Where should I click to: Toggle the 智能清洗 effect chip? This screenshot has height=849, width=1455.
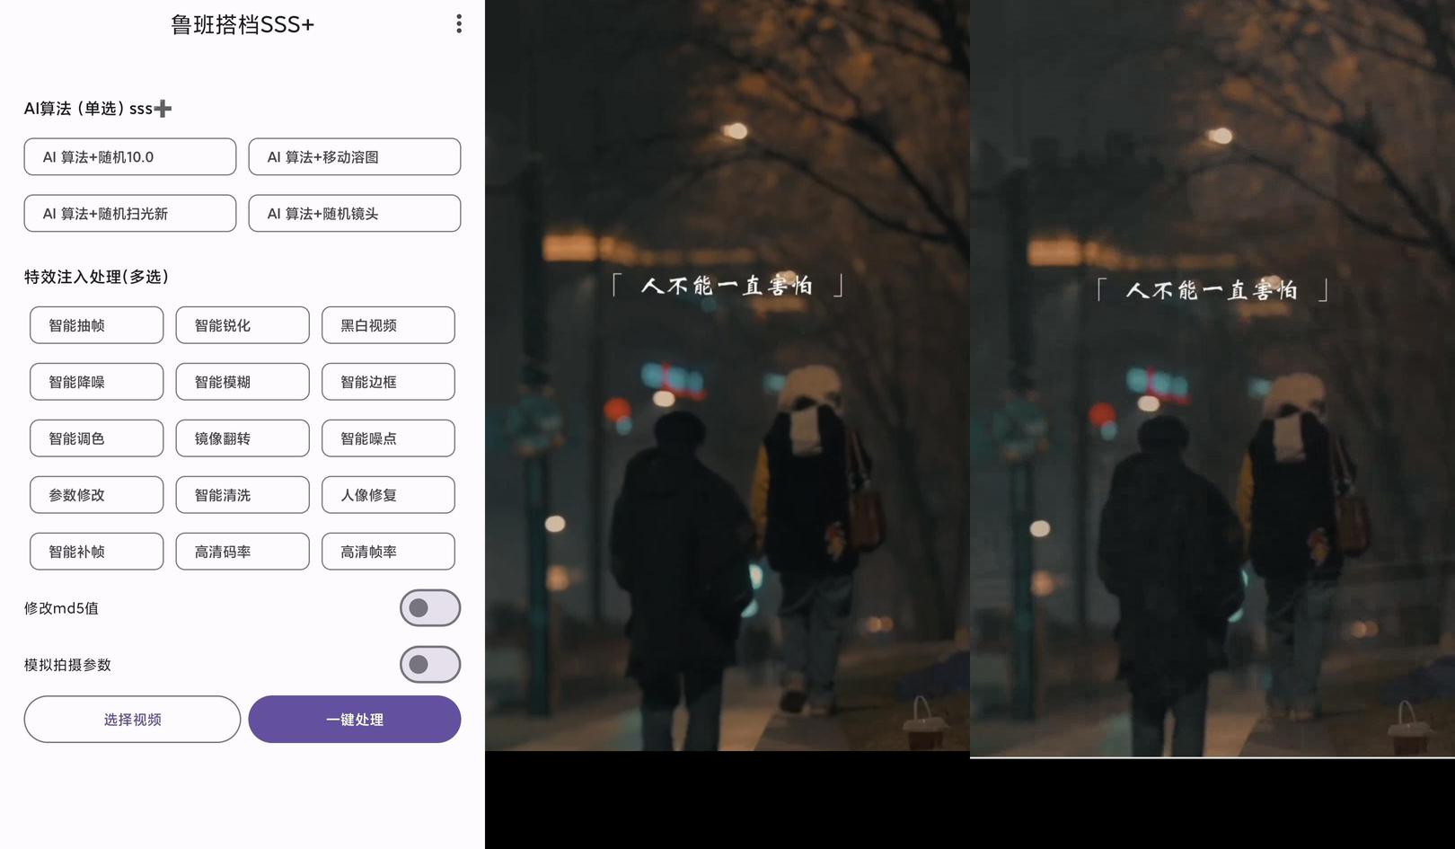tap(242, 495)
